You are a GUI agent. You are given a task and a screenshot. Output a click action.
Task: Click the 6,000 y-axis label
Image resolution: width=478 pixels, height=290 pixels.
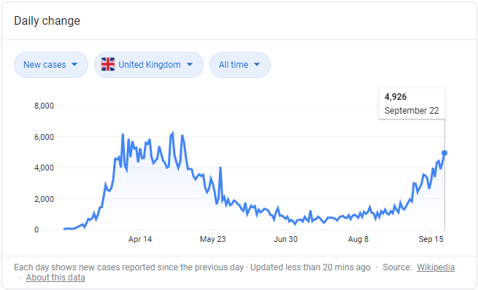[x=44, y=137]
